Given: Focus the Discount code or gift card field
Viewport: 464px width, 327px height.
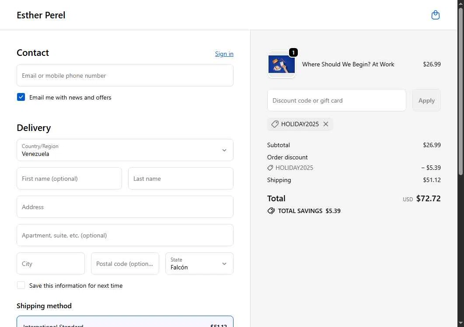Looking at the screenshot, I should [336, 100].
